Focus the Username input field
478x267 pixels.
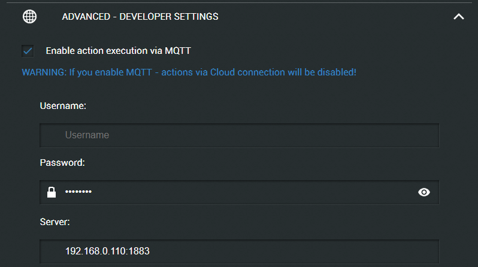[x=240, y=135]
